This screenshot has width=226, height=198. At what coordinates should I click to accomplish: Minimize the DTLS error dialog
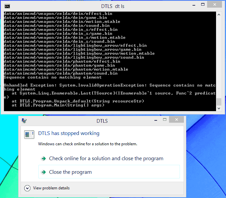[x=156, y=120]
